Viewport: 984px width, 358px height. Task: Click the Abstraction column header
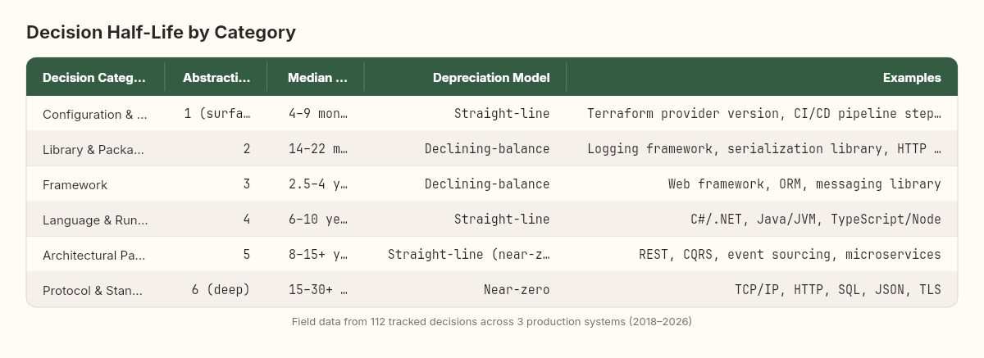tap(216, 78)
